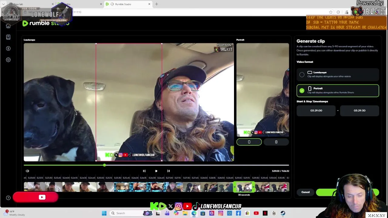This screenshot has width=388, height=218.
Task: Click the Portrait preview video pane
Action: pyautogui.click(x=263, y=90)
